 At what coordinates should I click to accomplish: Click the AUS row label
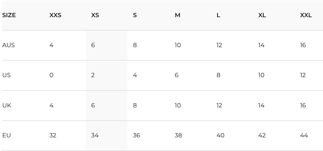click(8, 45)
